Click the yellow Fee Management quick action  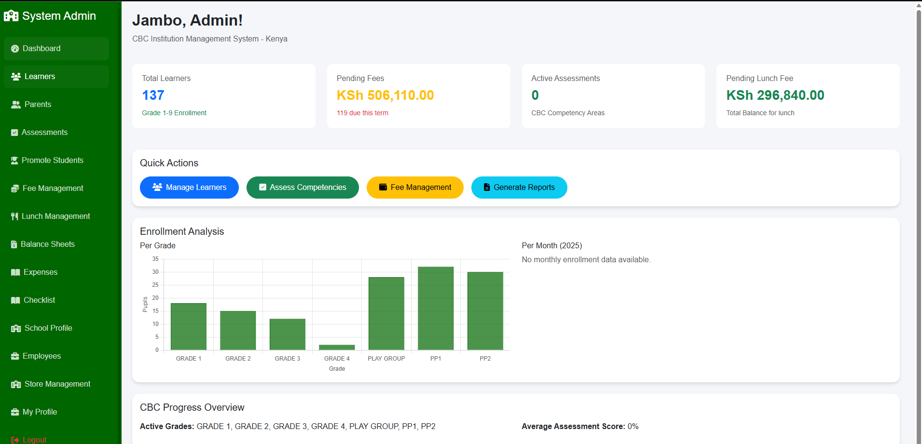pos(415,188)
